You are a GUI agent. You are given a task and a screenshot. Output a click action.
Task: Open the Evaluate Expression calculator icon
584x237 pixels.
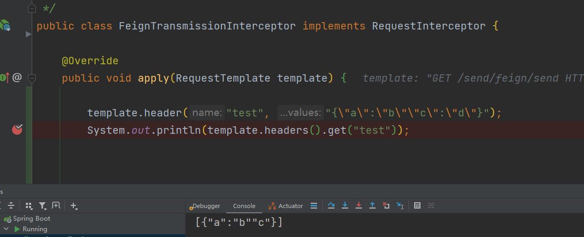point(417,206)
